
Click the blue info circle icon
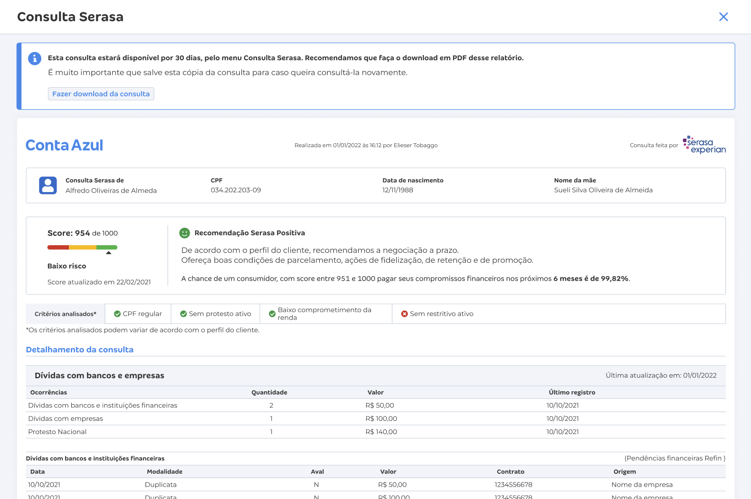coord(35,58)
